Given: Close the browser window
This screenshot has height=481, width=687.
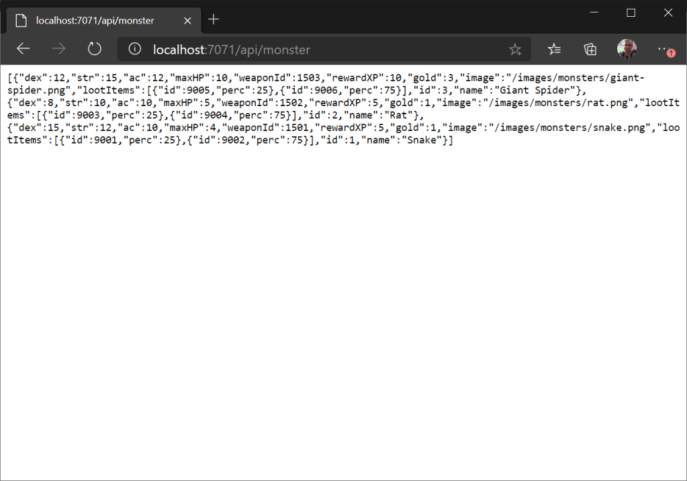Looking at the screenshot, I should (x=668, y=13).
